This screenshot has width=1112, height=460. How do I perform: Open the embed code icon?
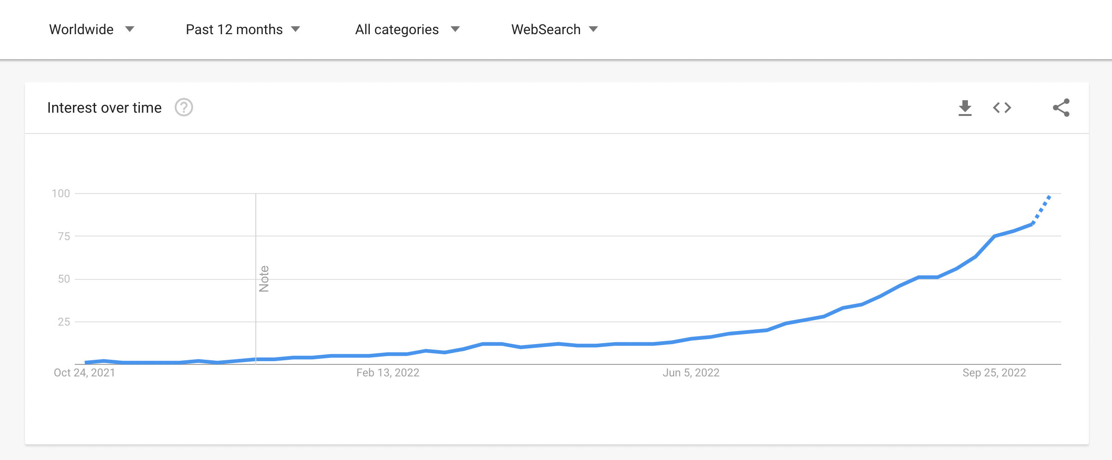pyautogui.click(x=1002, y=108)
